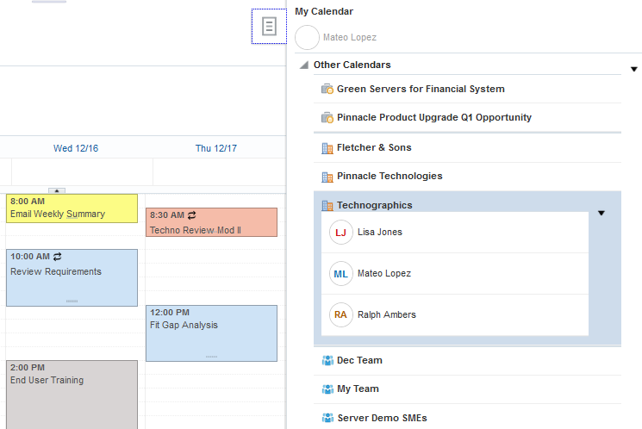
Task: Click the Pinnacle Product Upgrade opportunity icon
Action: pos(327,117)
